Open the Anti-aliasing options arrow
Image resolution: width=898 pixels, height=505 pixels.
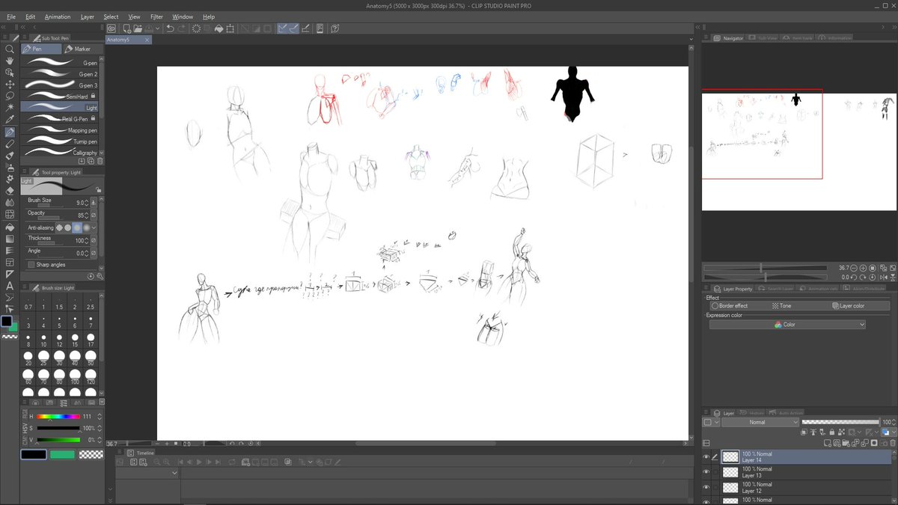pyautogui.click(x=94, y=227)
